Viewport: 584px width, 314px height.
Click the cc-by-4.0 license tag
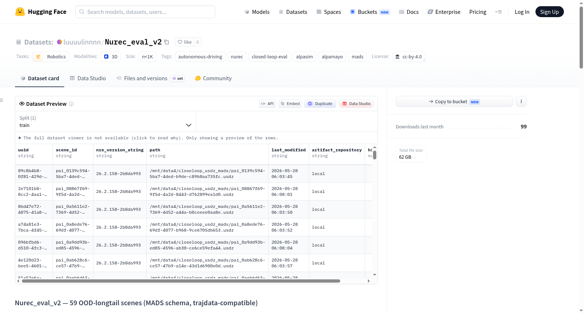pyautogui.click(x=409, y=57)
